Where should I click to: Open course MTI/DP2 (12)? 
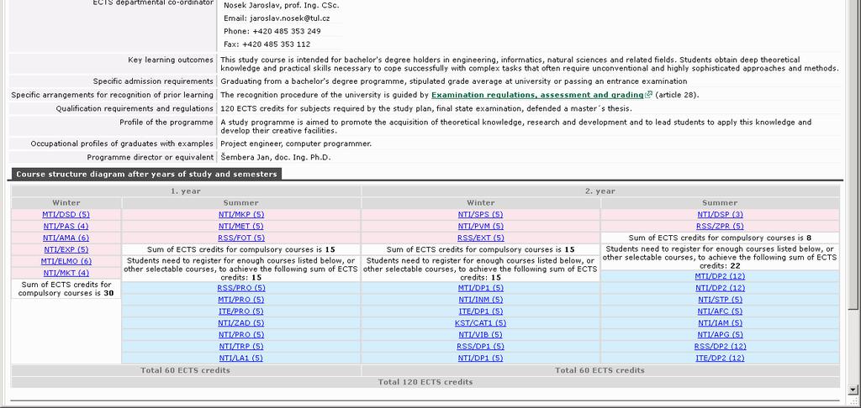pyautogui.click(x=720, y=276)
